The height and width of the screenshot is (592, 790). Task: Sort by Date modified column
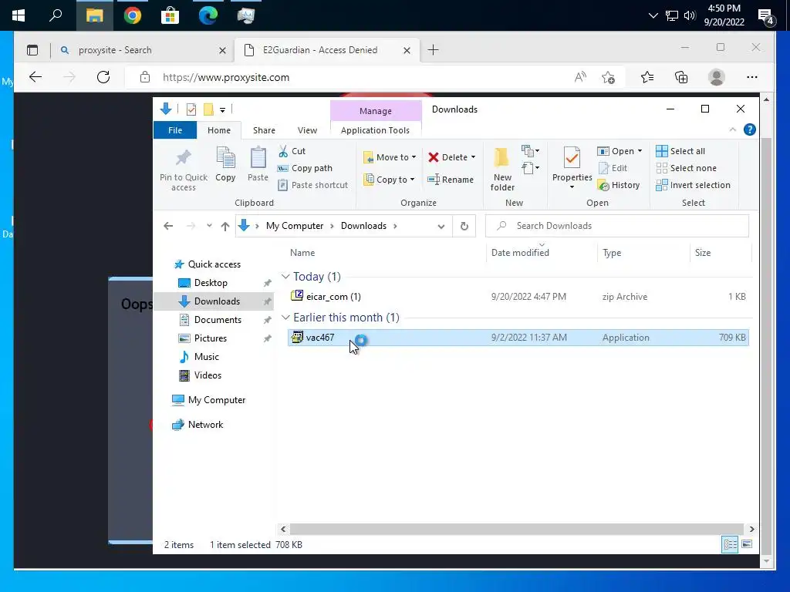[520, 253]
